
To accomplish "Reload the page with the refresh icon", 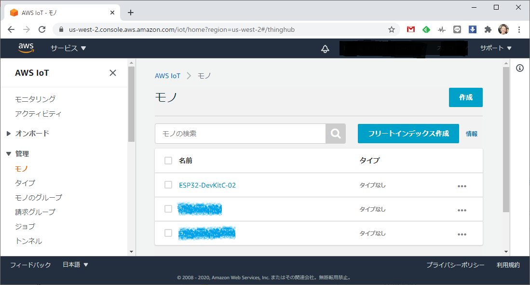I will [x=42, y=30].
